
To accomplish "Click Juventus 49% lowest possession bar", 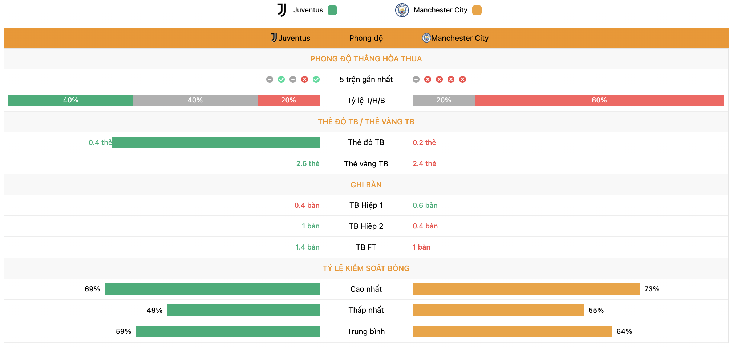I will tap(243, 310).
